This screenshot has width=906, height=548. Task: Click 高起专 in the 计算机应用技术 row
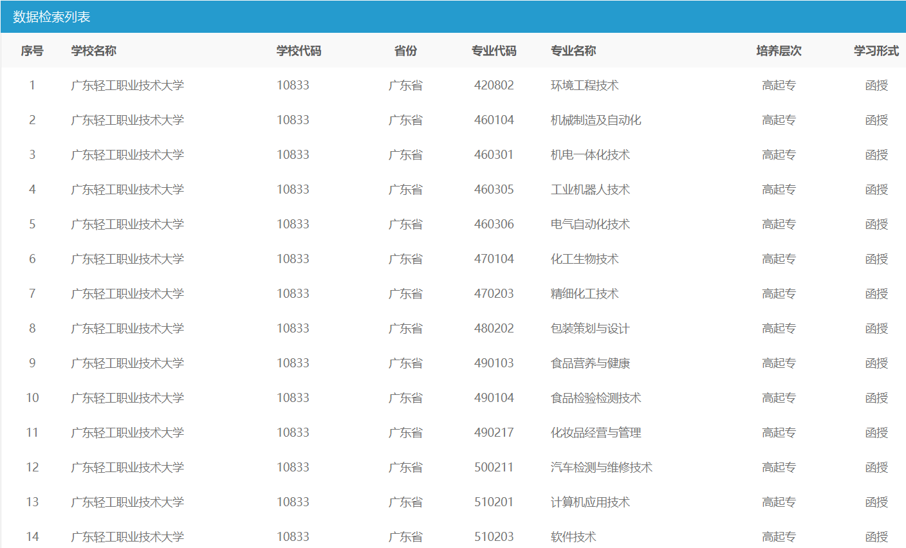click(779, 502)
